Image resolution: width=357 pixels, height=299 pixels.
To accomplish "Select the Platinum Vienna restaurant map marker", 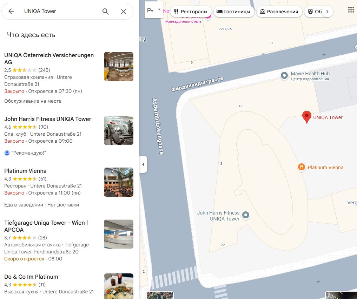I will pos(301,167).
